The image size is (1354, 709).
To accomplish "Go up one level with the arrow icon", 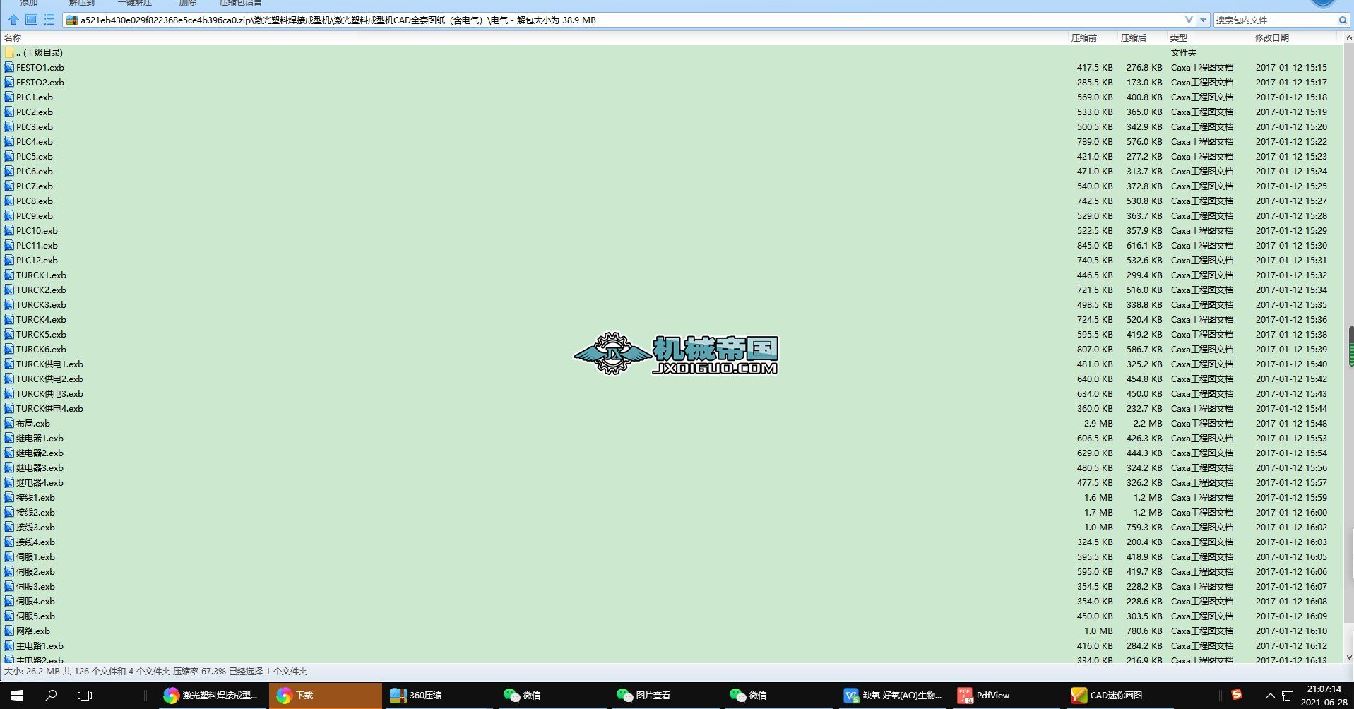I will (13, 20).
